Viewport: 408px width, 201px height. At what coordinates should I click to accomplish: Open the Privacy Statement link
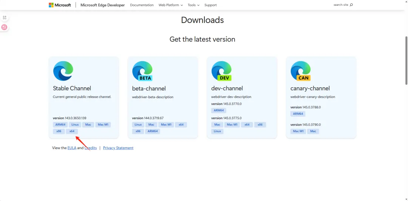118,148
